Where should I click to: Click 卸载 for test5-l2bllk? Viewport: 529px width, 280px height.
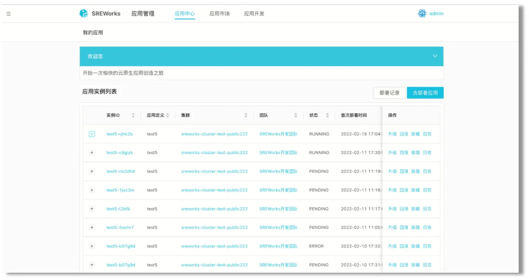[x=416, y=209]
